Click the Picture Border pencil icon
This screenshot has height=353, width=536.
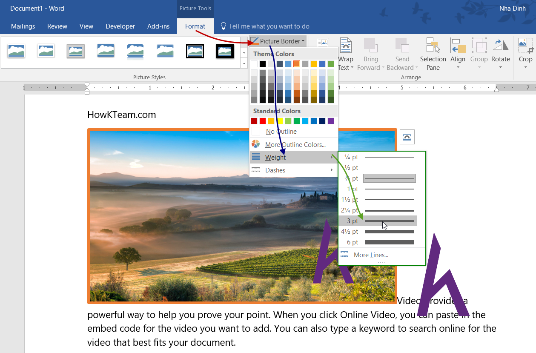[254, 41]
